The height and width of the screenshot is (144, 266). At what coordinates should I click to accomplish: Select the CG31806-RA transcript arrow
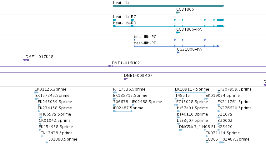[178, 32]
